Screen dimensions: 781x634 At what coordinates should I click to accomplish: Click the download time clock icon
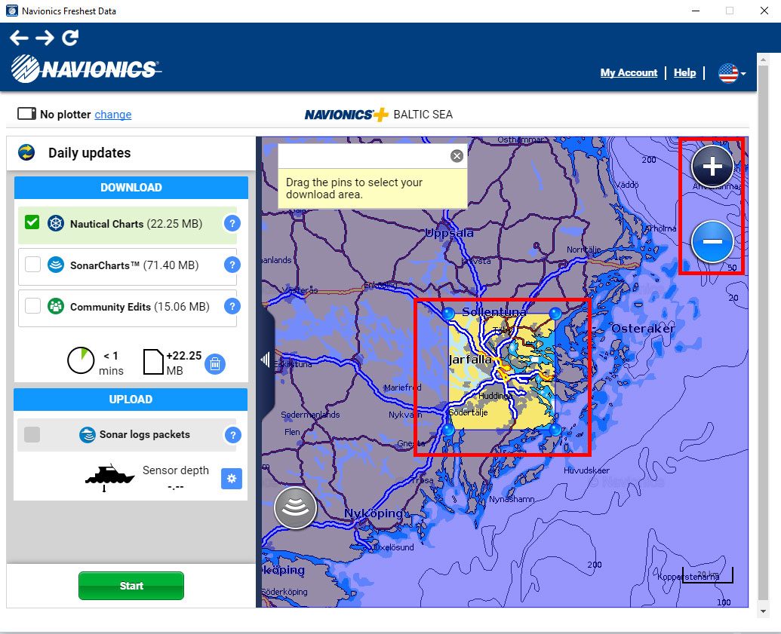tap(81, 360)
